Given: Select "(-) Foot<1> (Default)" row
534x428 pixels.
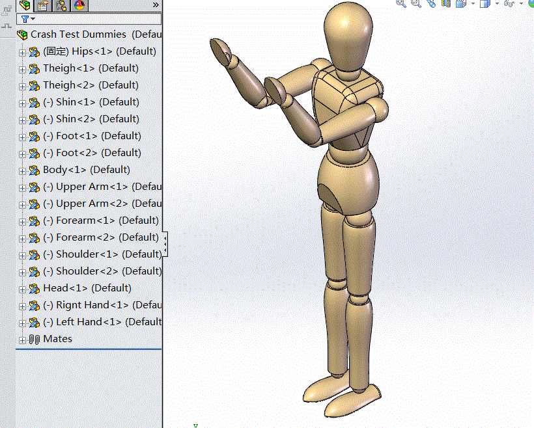Looking at the screenshot, I should pyautogui.click(x=92, y=136).
